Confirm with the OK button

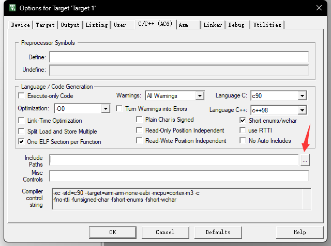pos(113,232)
